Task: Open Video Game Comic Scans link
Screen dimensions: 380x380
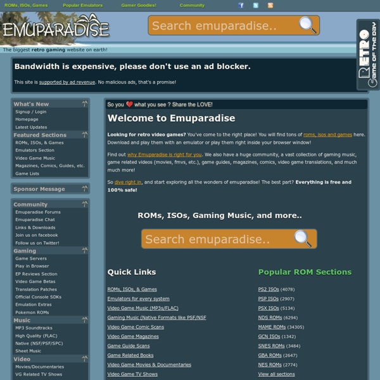Action: click(x=136, y=327)
